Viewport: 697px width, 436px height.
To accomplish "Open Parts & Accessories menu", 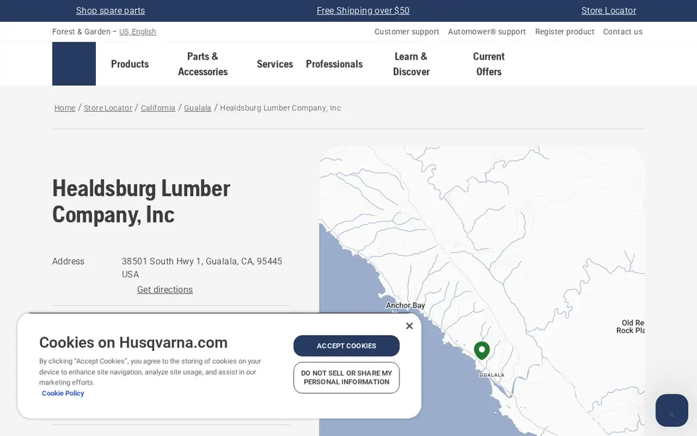I will [203, 64].
